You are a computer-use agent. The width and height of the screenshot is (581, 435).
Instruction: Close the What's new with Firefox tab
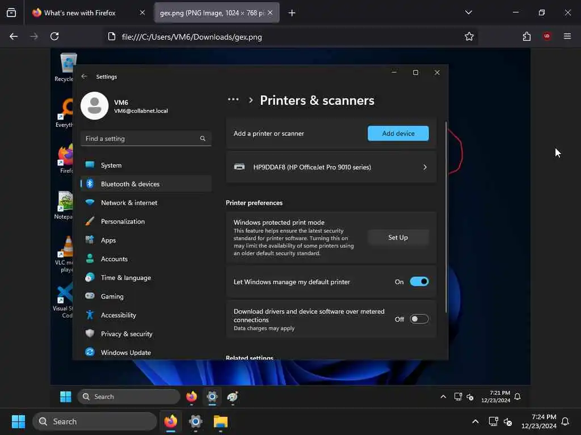[142, 13]
